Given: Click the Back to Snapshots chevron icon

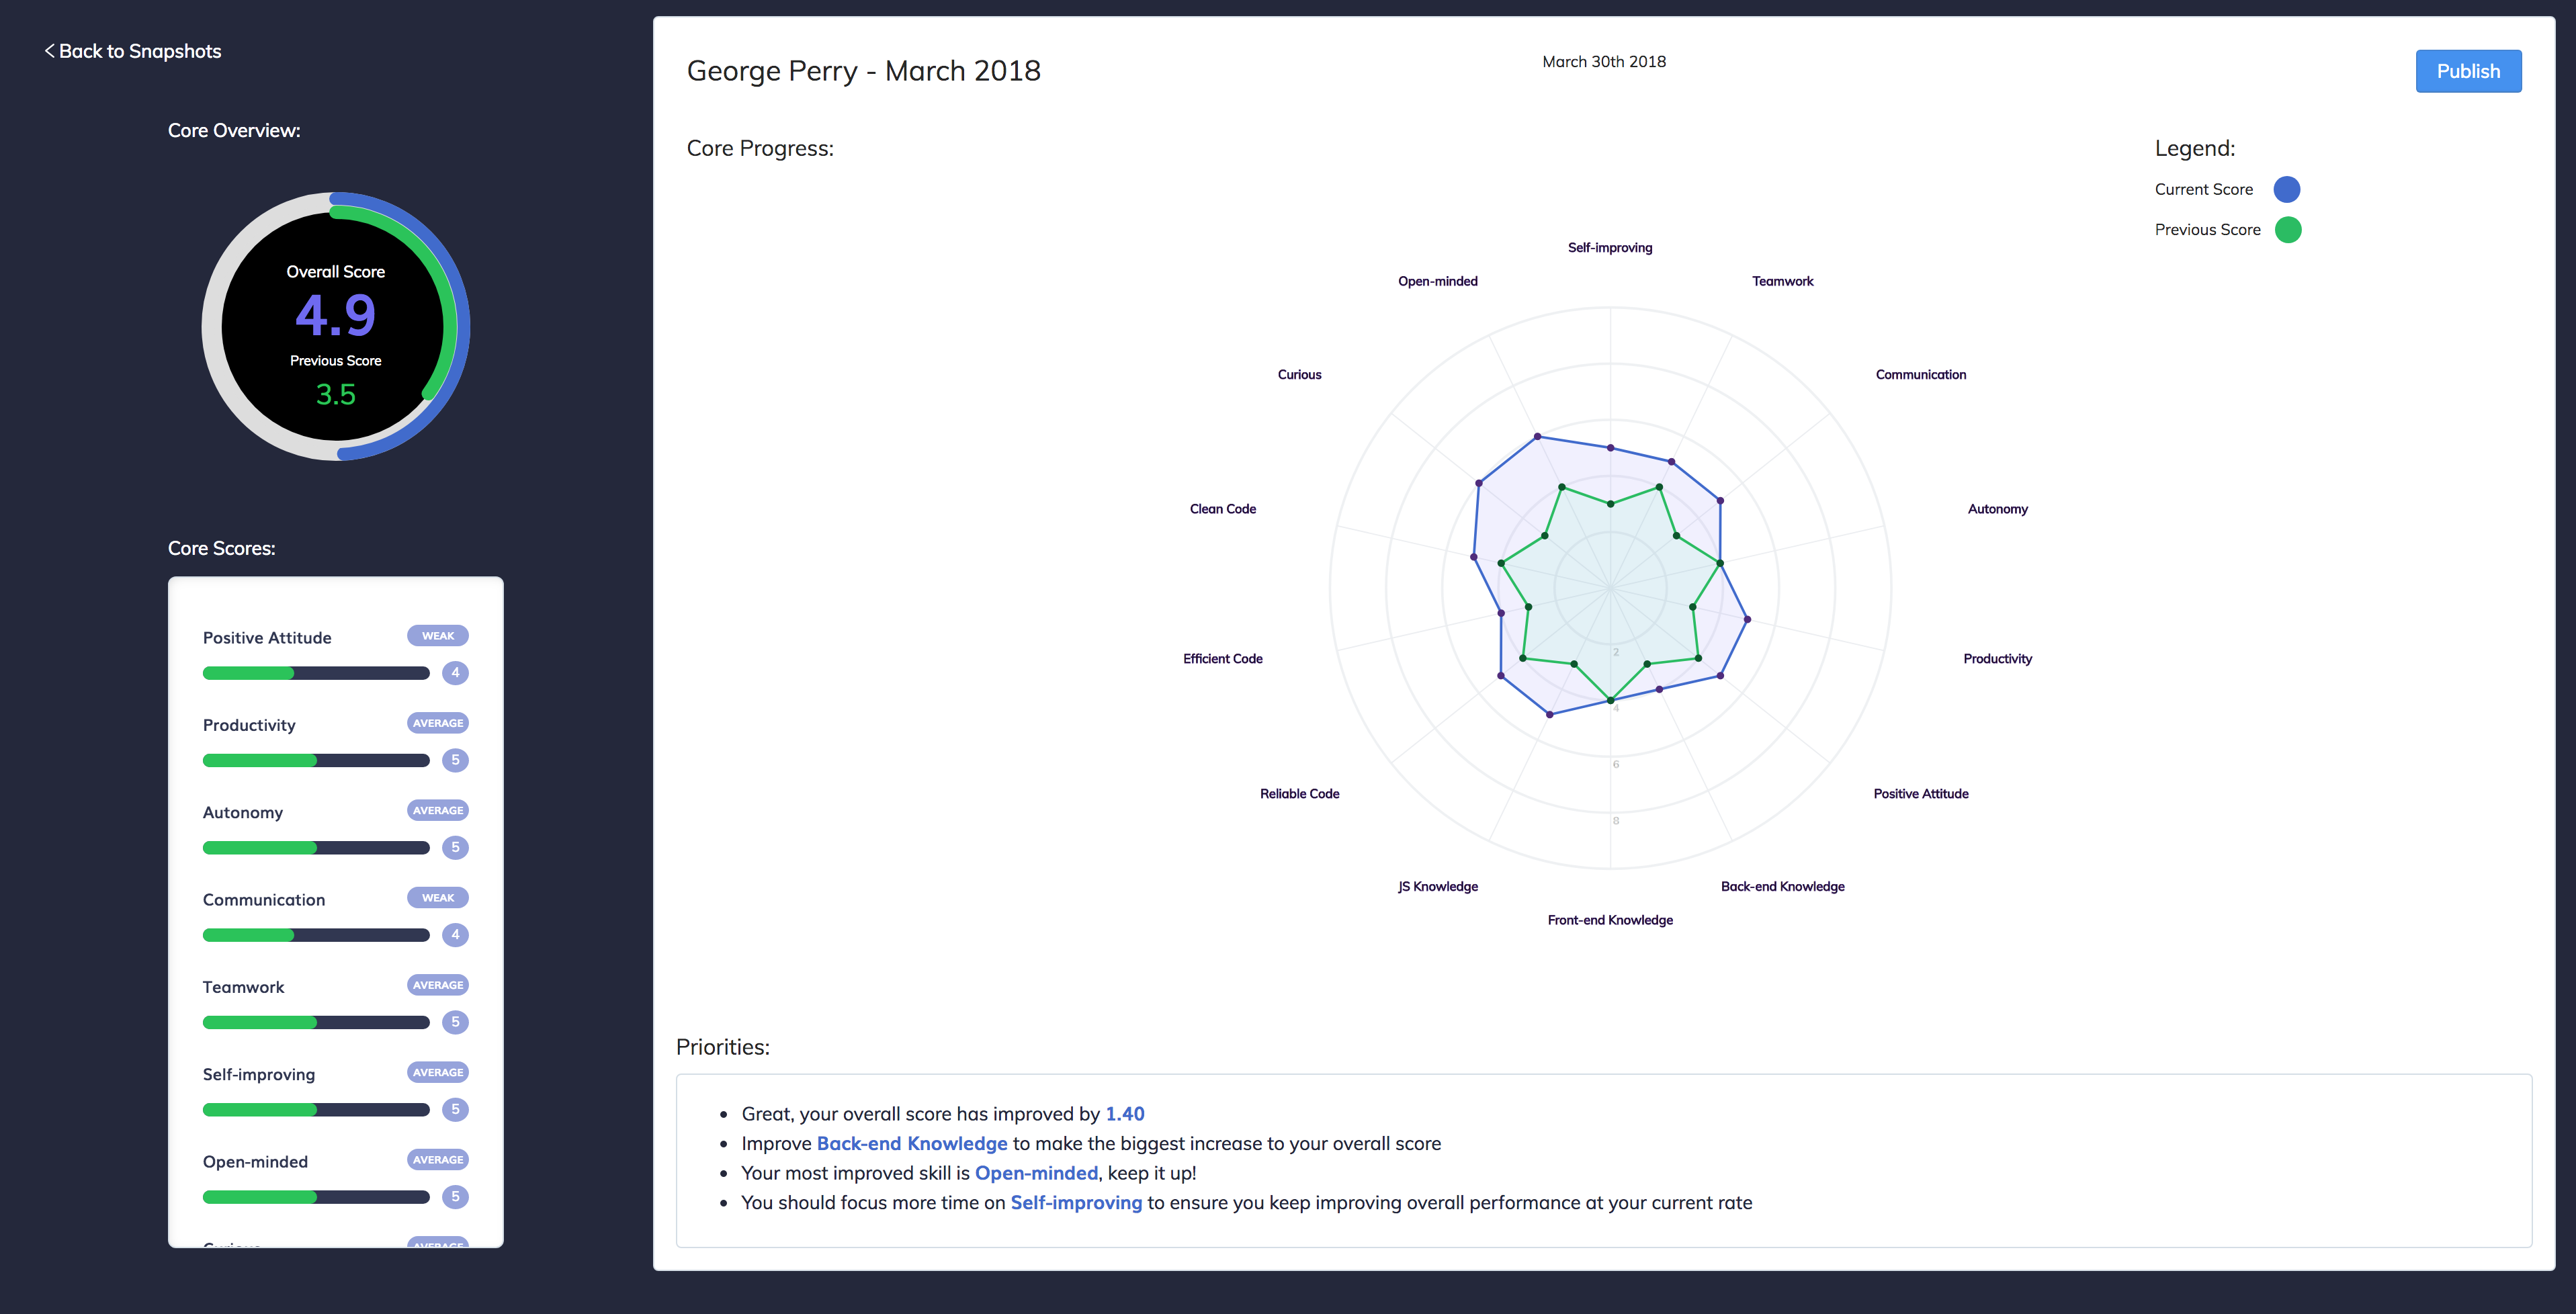Looking at the screenshot, I should tap(49, 51).
